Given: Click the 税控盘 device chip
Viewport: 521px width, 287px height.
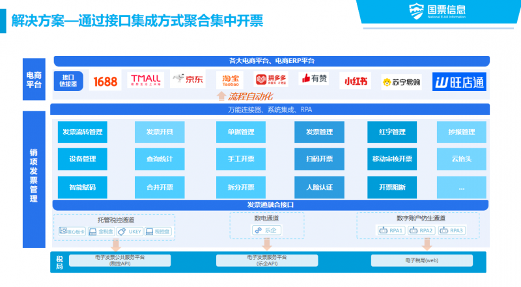Looking at the screenshot, I should pos(158,232).
